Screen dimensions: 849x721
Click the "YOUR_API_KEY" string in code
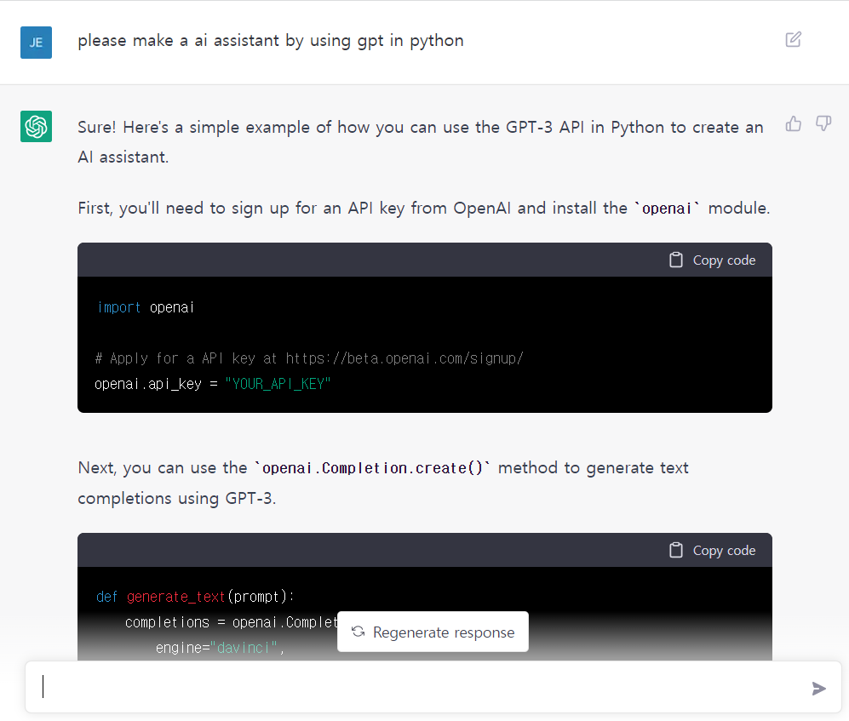[x=278, y=384]
